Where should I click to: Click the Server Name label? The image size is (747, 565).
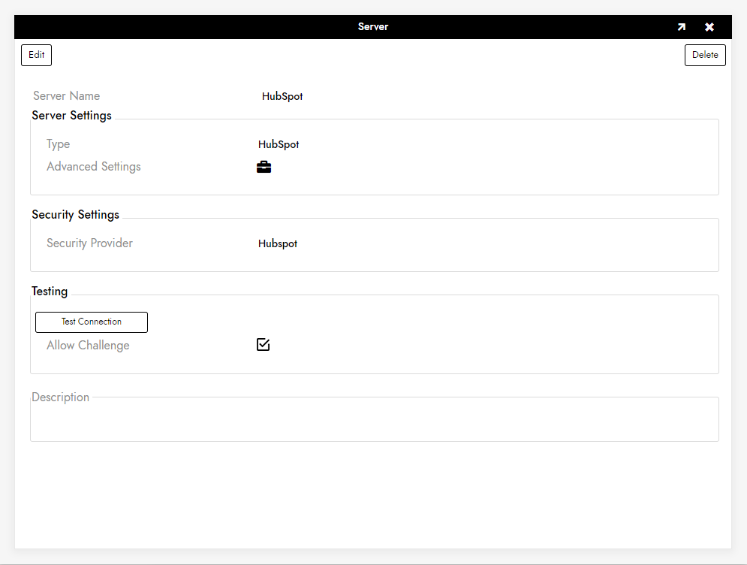[66, 96]
